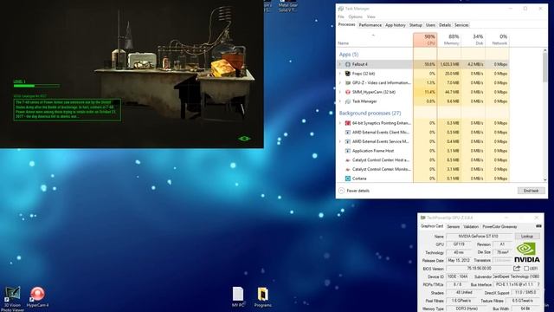Image resolution: width=554 pixels, height=312 pixels.
Task: Click the Application Frame Host icon
Action: [x=348, y=151]
